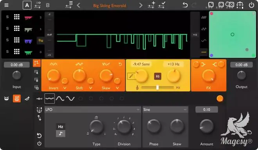Save as new preset plus icon
The image size is (258, 150).
[151, 5]
